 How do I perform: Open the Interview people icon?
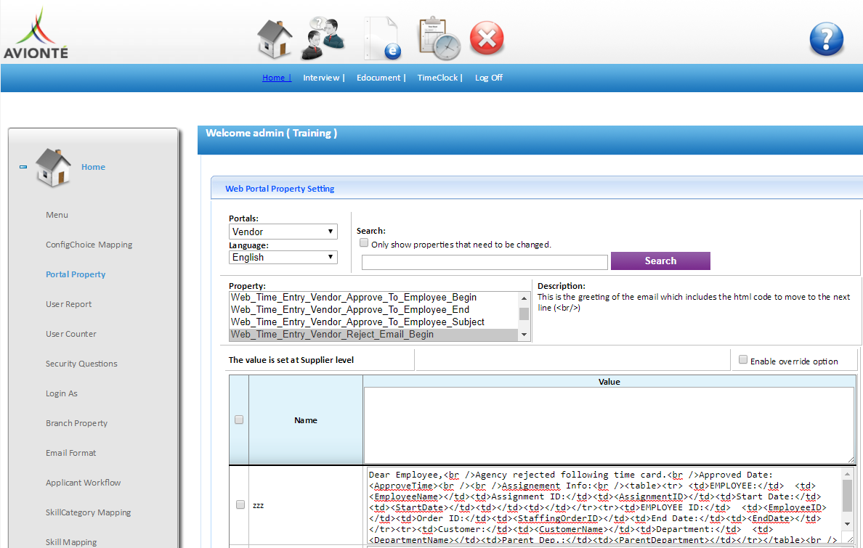pyautogui.click(x=323, y=38)
